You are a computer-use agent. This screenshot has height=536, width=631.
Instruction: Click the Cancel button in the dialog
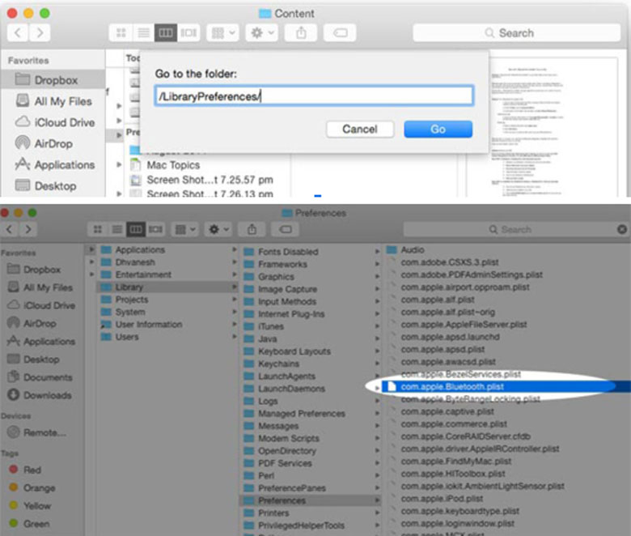point(360,130)
